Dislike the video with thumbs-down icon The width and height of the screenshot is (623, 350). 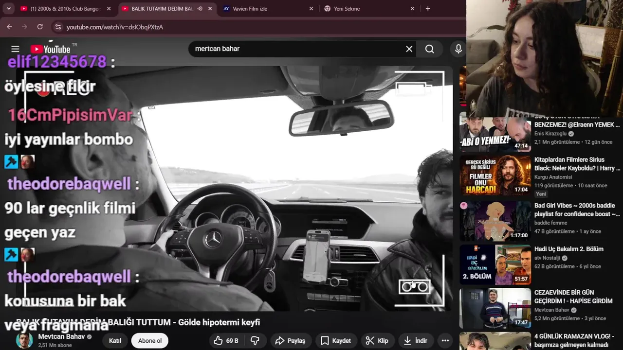[x=255, y=341]
